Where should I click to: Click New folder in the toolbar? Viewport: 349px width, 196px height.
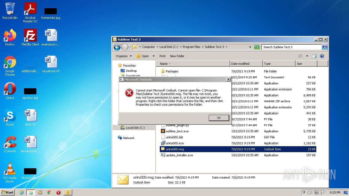177,56
